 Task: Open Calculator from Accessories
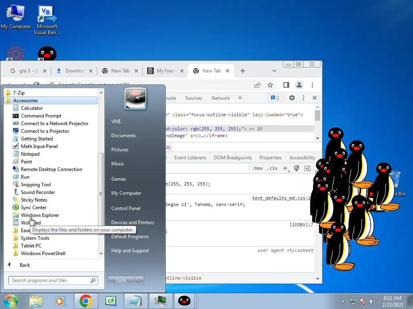31,108
